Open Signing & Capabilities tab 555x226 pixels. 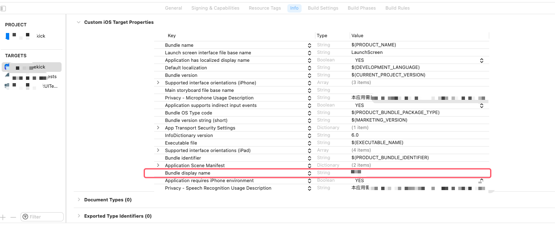[215, 8]
